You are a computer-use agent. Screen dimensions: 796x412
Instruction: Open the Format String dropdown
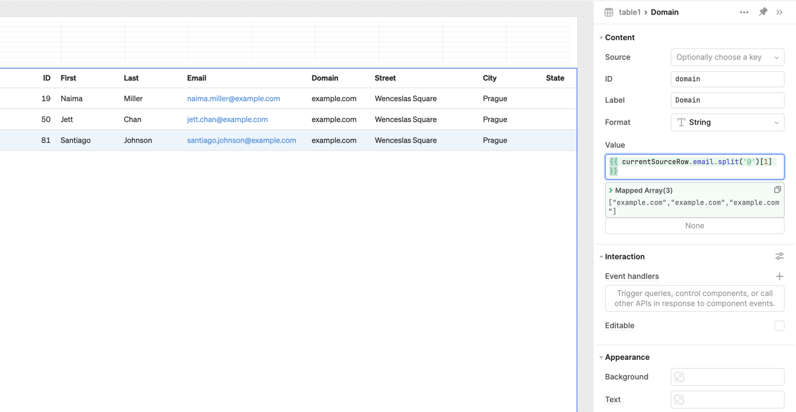pos(727,122)
